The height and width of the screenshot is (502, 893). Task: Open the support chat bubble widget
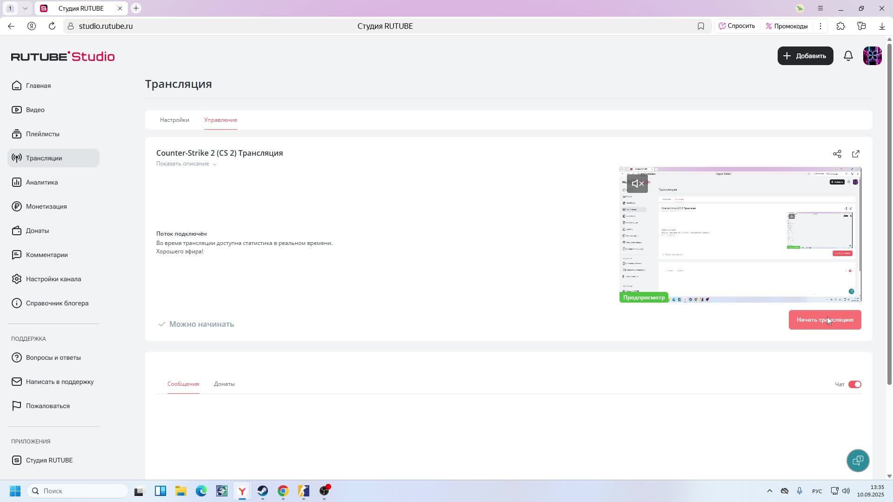pos(858,461)
